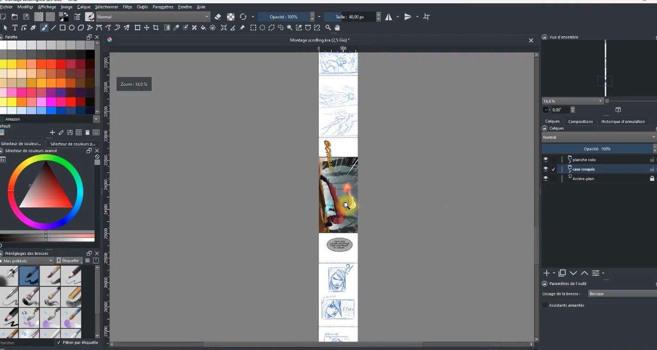The width and height of the screenshot is (657, 350).
Task: Select the Transform tool
Action: [x=138, y=28]
